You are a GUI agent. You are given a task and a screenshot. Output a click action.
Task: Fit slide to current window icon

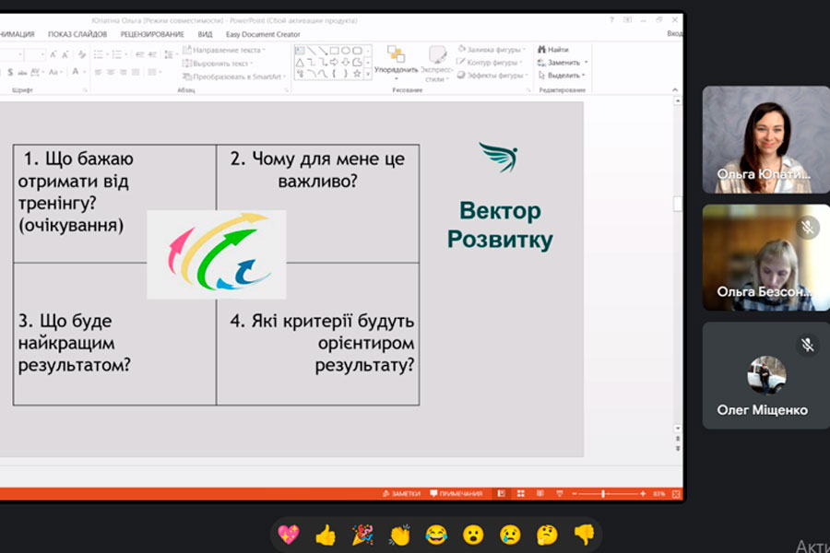(x=676, y=494)
